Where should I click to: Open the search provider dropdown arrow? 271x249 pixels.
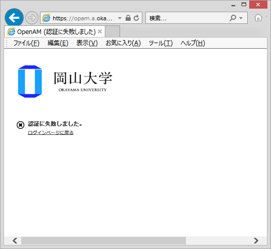[x=241, y=18]
